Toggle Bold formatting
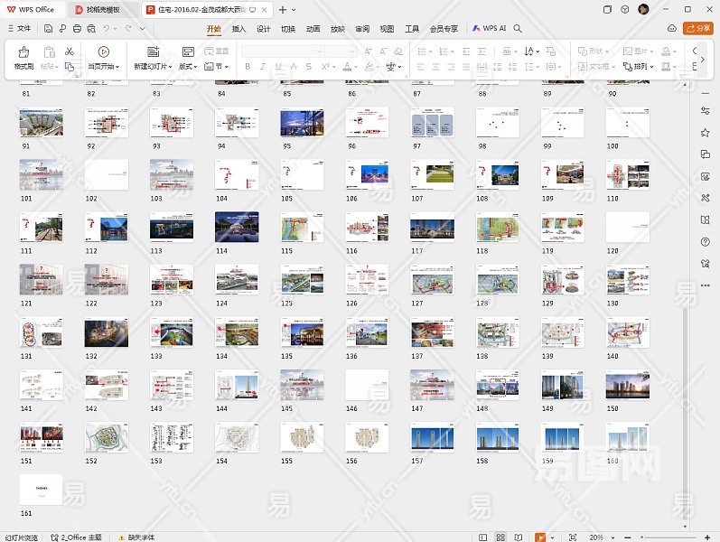 [x=248, y=67]
